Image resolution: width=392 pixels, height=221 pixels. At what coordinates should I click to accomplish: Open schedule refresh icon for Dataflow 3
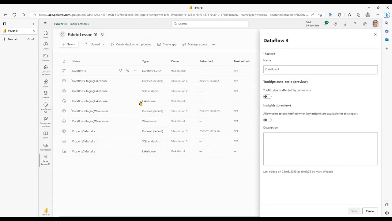point(128,71)
